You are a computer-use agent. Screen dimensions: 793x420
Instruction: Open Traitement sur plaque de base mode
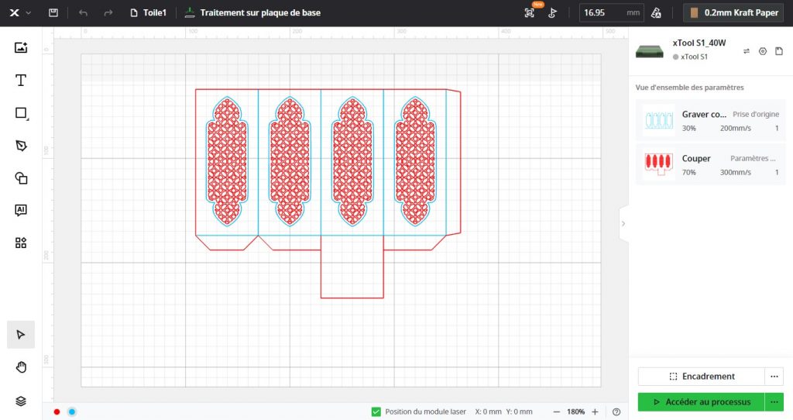click(252, 13)
